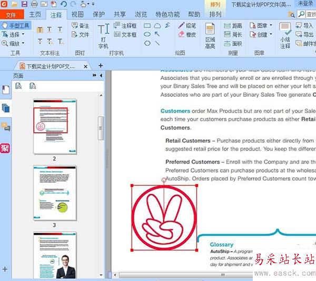Select the page 3 thumbnail

(x=55, y=193)
